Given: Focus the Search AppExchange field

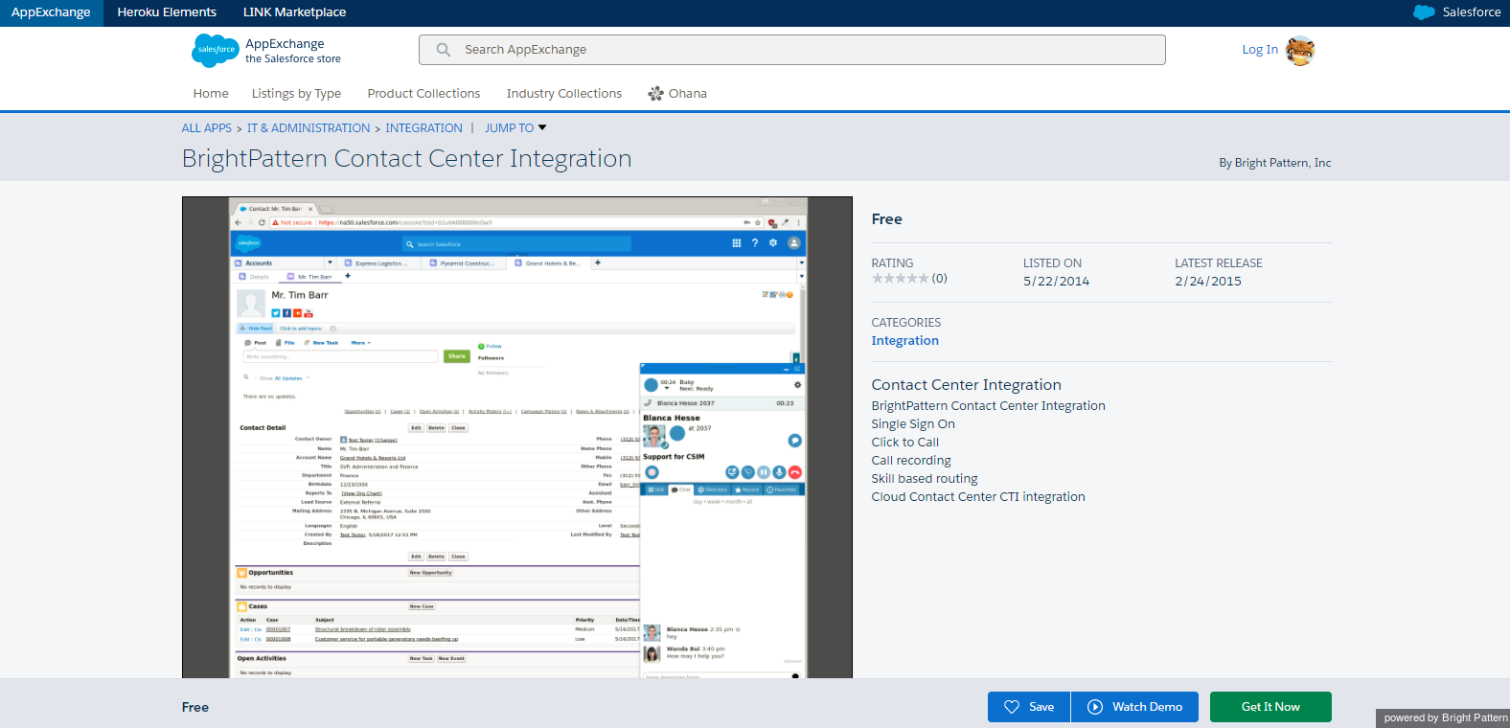Looking at the screenshot, I should click(x=792, y=50).
